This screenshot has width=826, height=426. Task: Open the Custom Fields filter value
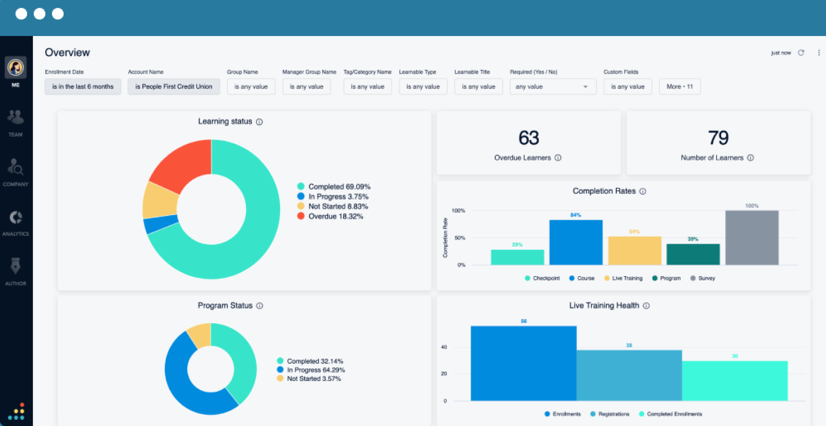tap(627, 87)
